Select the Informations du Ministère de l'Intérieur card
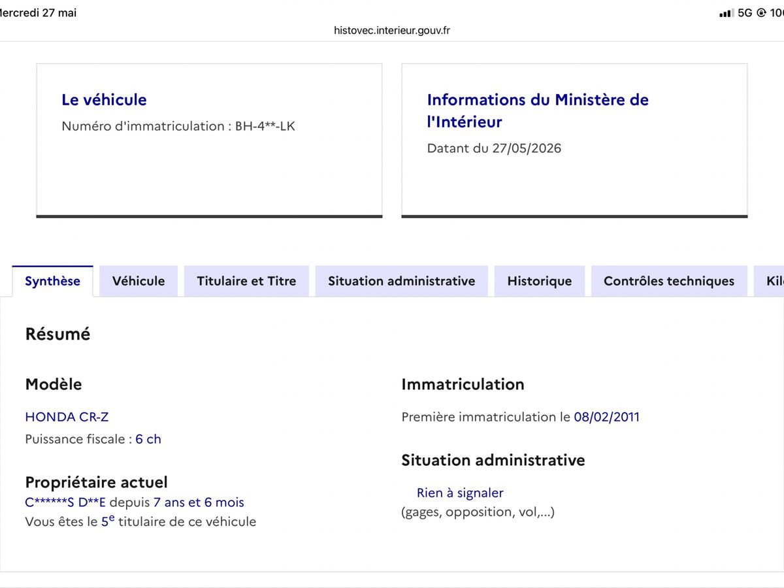784x588 pixels. (574, 140)
